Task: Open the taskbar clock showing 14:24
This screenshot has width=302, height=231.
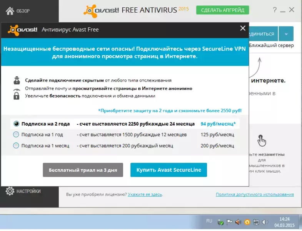Action: pos(284,222)
